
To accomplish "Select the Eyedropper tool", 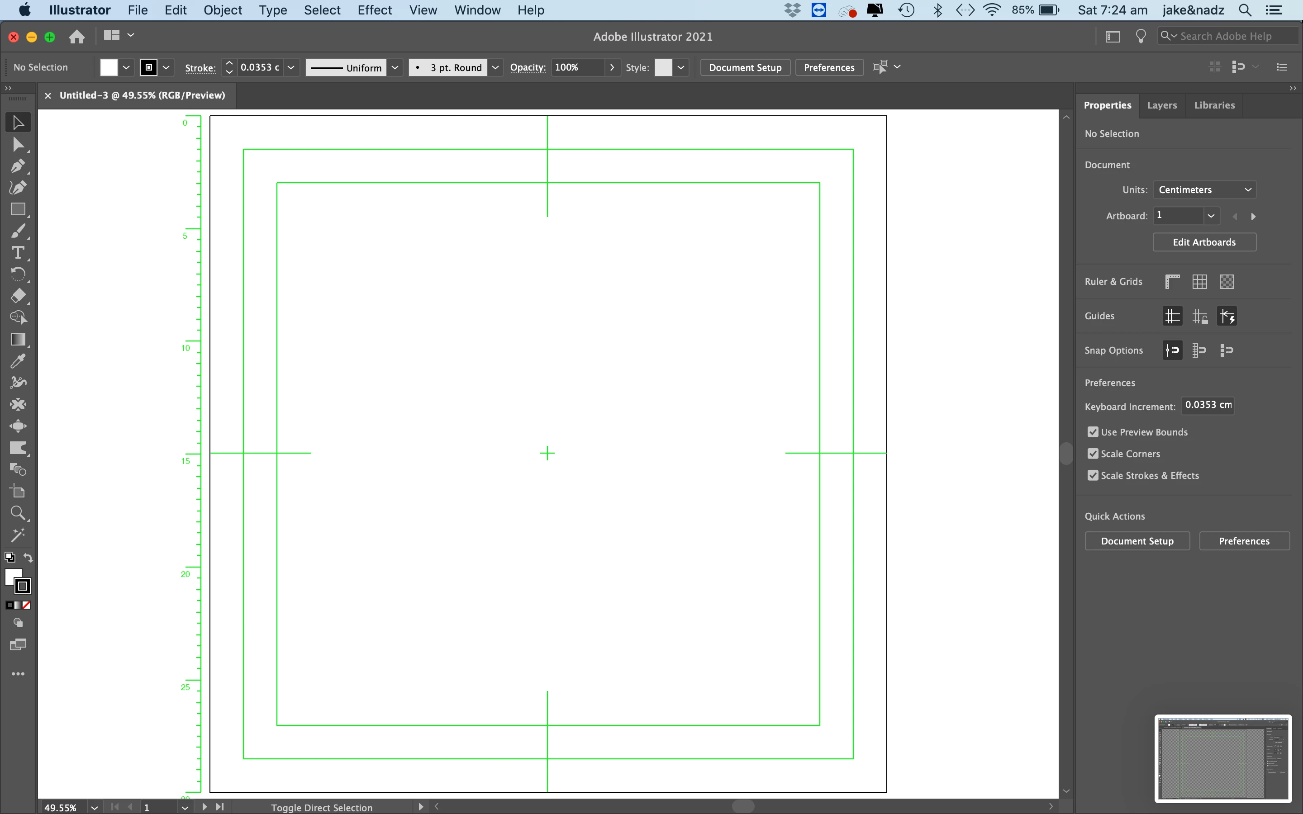I will tap(18, 361).
